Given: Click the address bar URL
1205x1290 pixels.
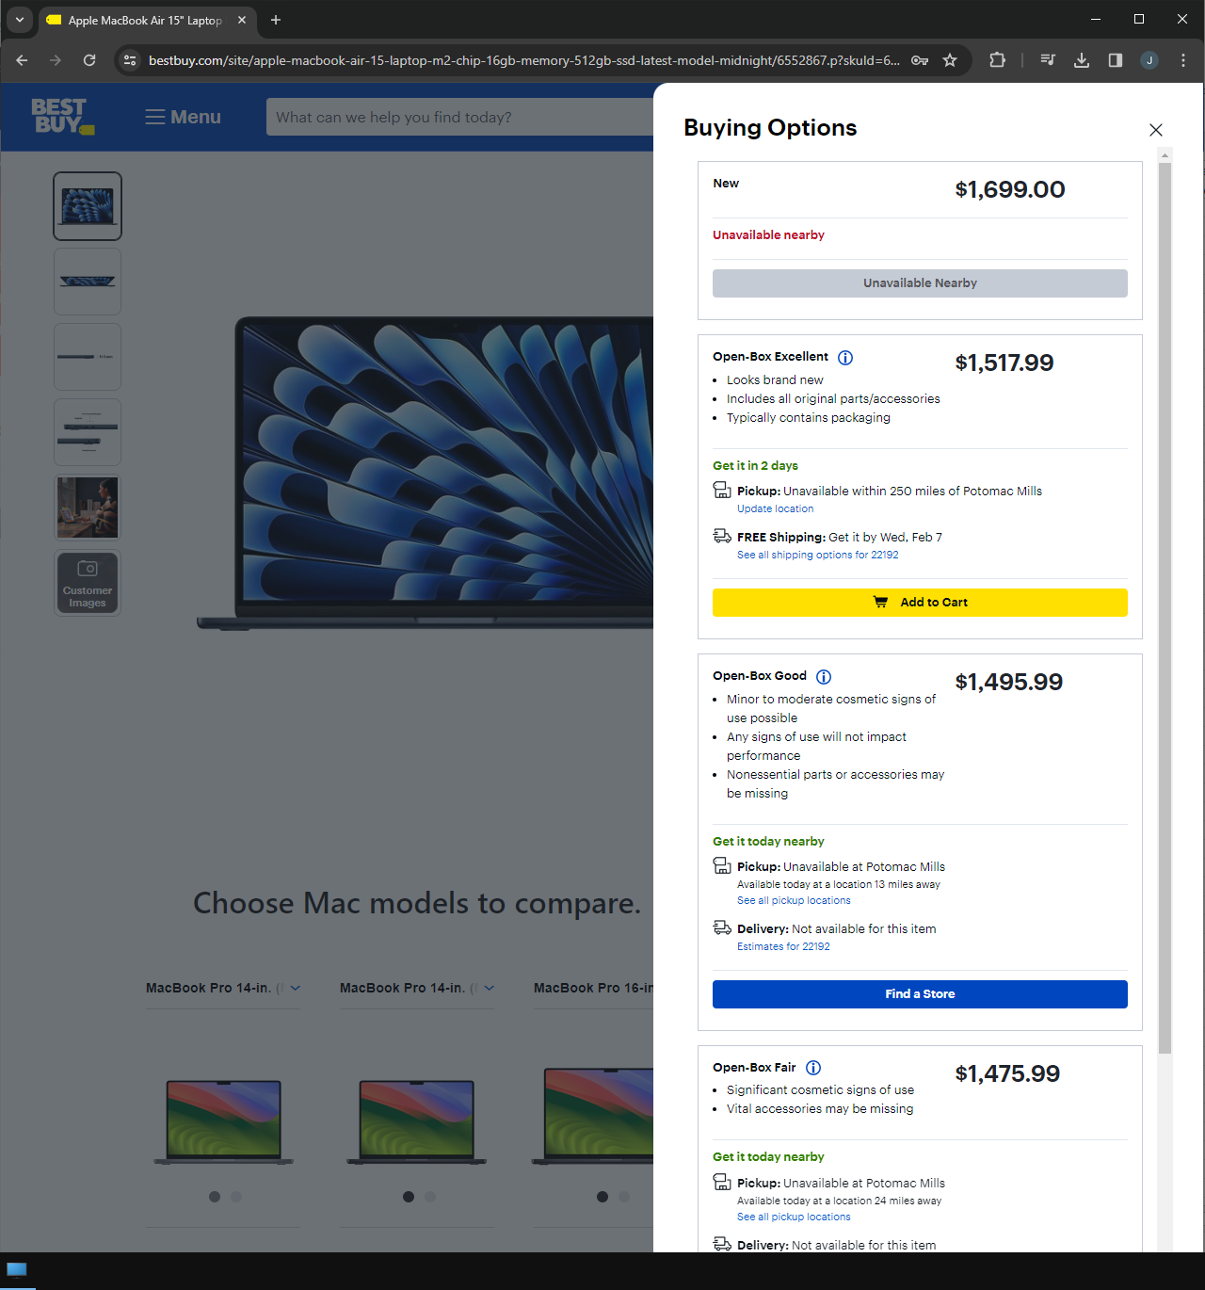Looking at the screenshot, I should click(524, 60).
